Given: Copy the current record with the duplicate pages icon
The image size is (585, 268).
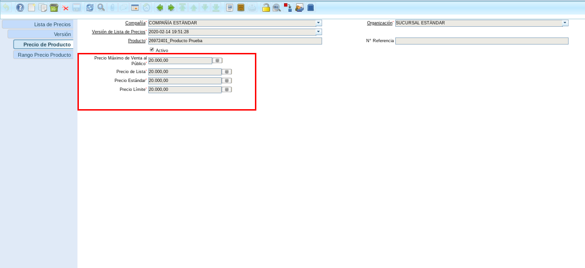Looking at the screenshot, I should pyautogui.click(x=43, y=7).
